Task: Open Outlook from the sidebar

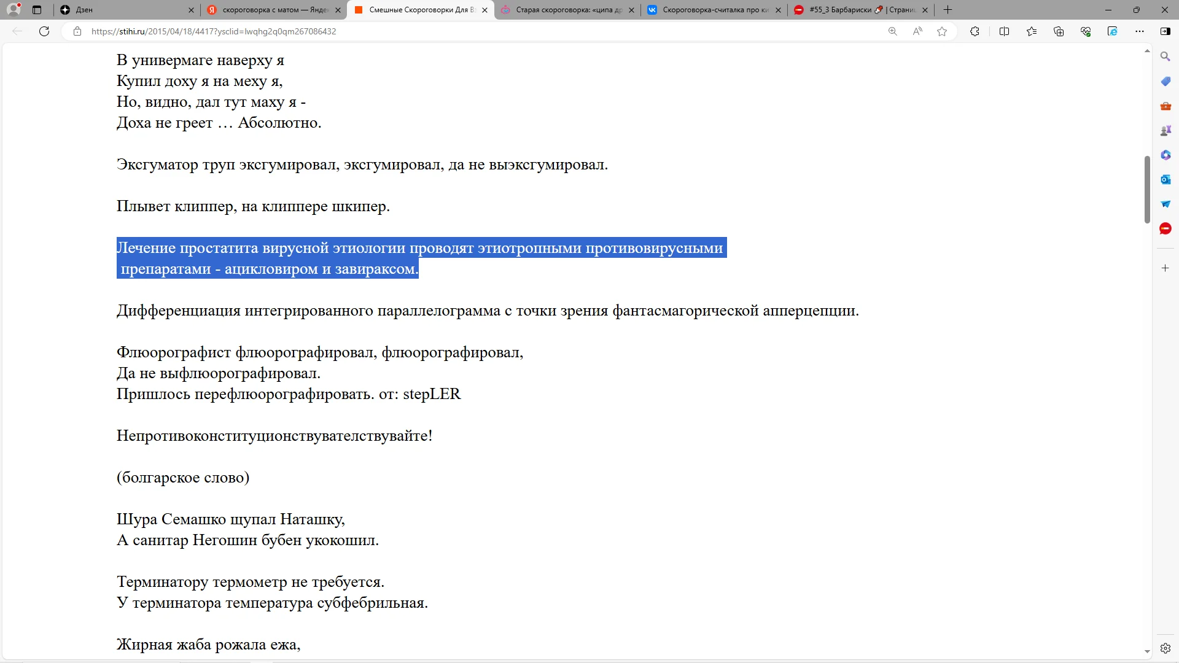Action: tap(1165, 179)
